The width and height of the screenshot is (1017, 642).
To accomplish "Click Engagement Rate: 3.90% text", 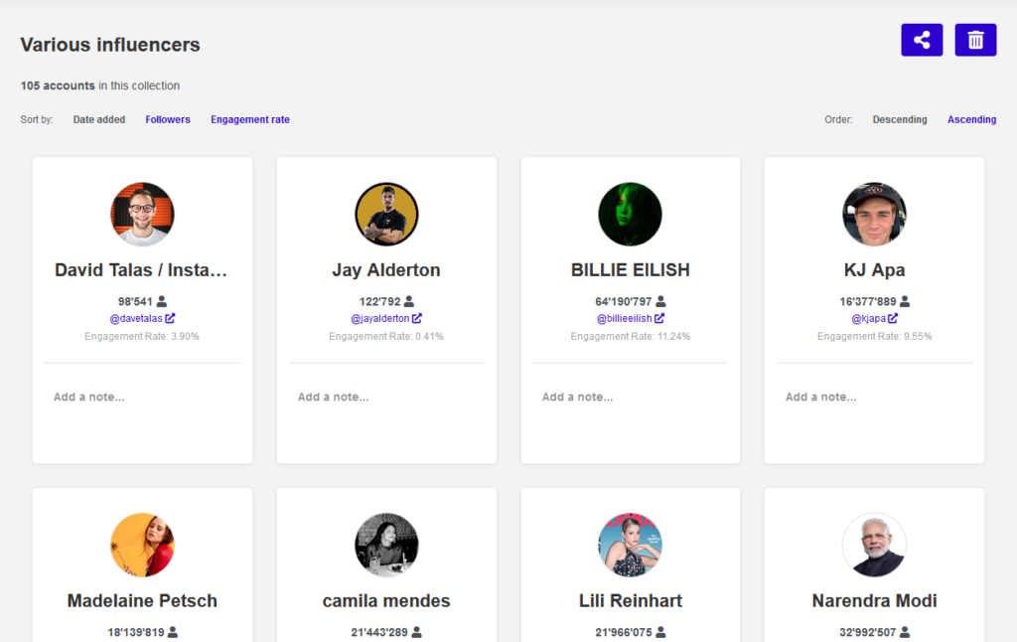I will [x=142, y=336].
